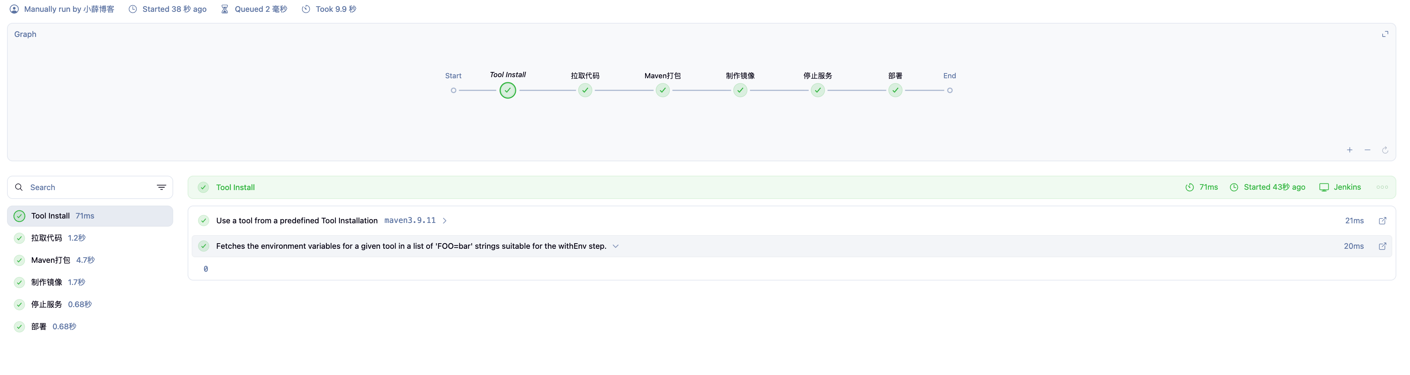This screenshot has height=375, width=1410.
Task: Open the Tool Install overflow menu
Action: 1382,187
